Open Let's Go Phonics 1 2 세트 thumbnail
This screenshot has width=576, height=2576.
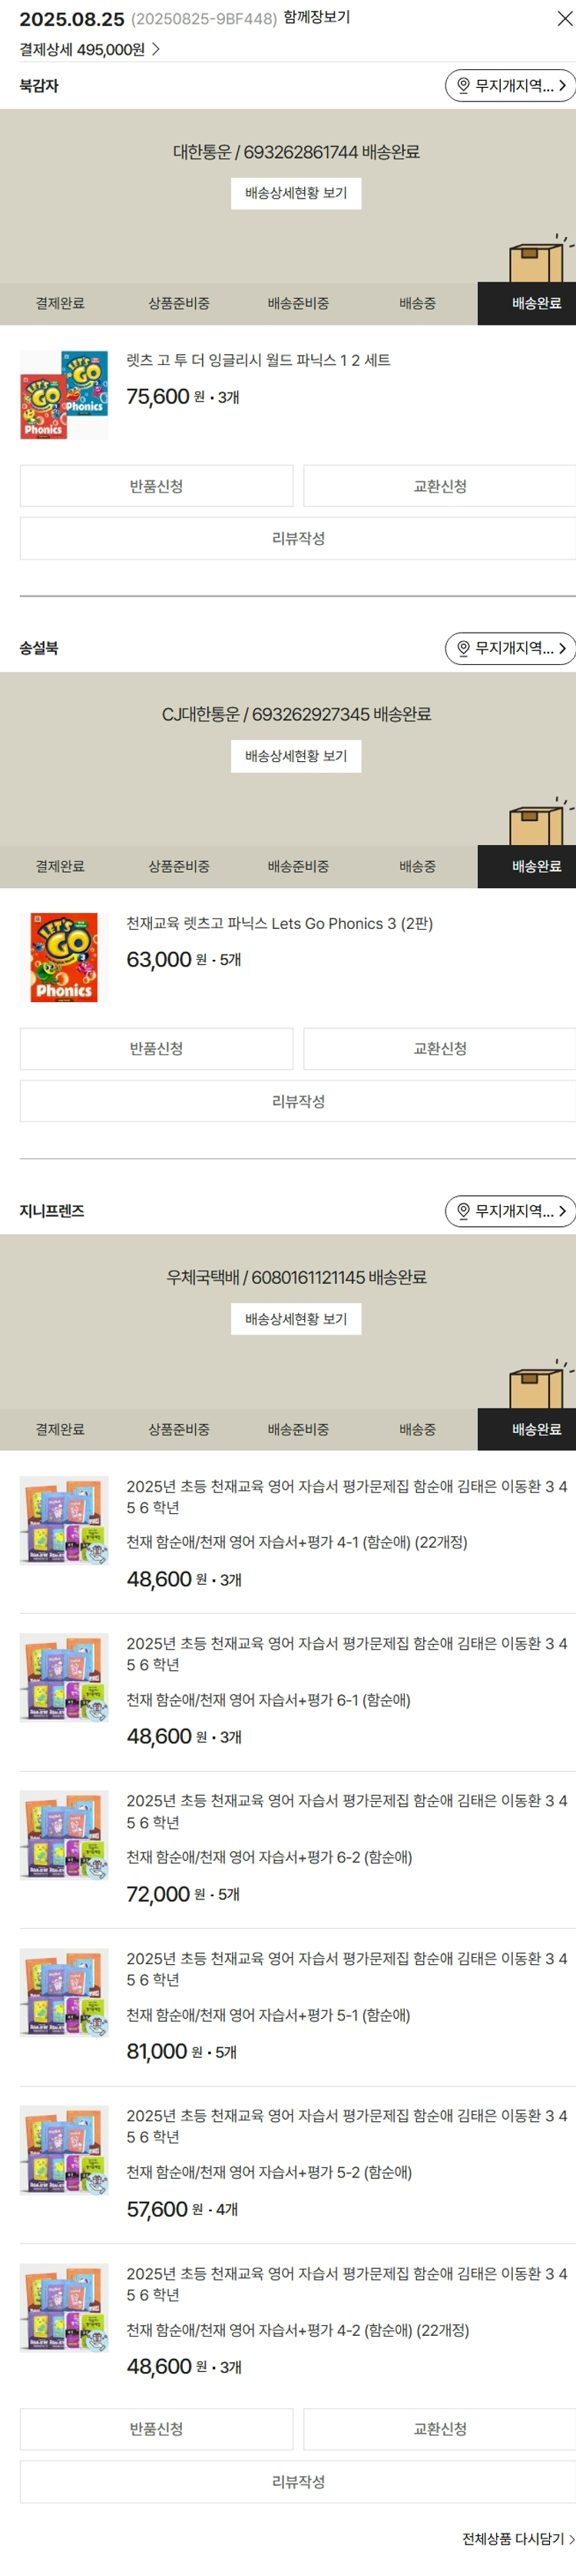(64, 395)
